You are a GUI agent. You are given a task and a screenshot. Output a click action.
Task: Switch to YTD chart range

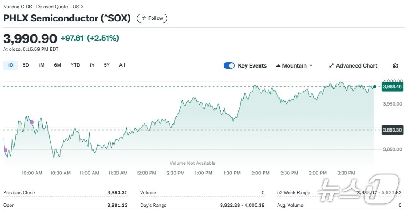pos(75,65)
